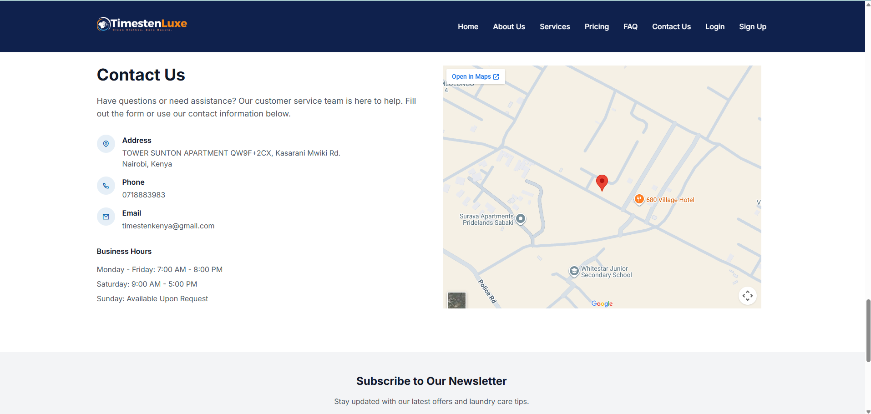
Task: Select the 680 Village Hotel restaurant marker
Action: click(639, 199)
